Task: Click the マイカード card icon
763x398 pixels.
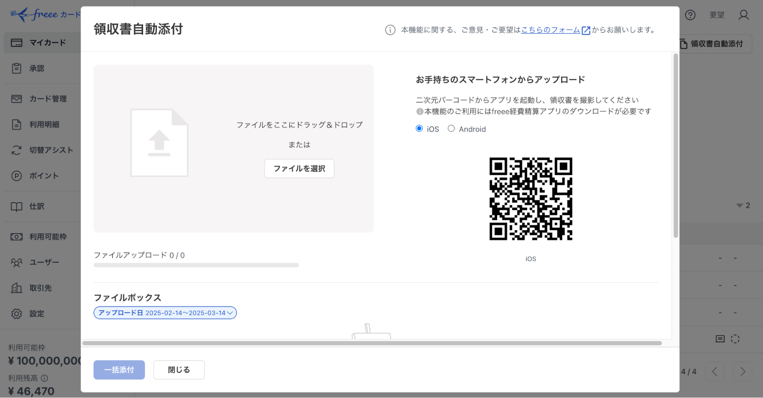Action: click(16, 43)
